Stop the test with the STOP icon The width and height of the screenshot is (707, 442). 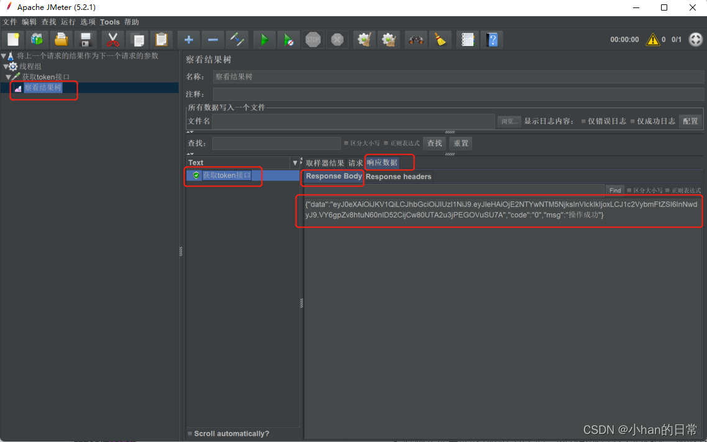pos(313,40)
